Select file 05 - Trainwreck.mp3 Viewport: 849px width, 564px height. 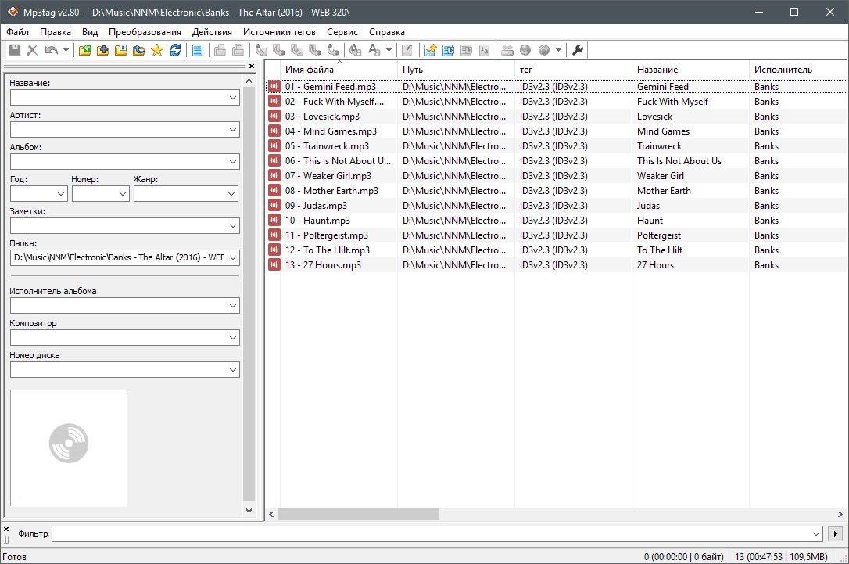click(327, 146)
